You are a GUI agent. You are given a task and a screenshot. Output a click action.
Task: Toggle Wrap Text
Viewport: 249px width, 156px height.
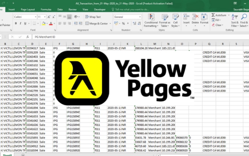[x=93, y=17]
